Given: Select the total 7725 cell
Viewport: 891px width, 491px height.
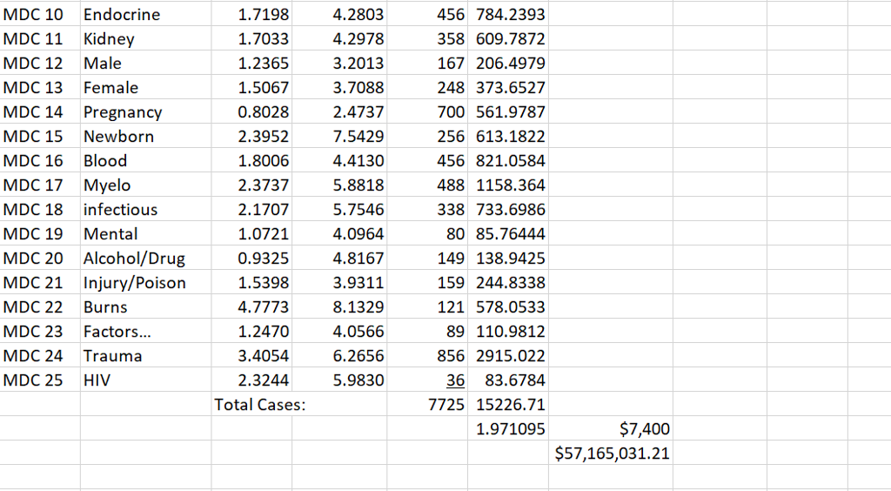Looking at the screenshot, I should click(x=427, y=405).
